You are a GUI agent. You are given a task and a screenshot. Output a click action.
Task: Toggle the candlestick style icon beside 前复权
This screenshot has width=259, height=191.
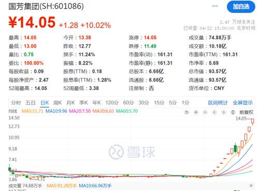coord(233,113)
